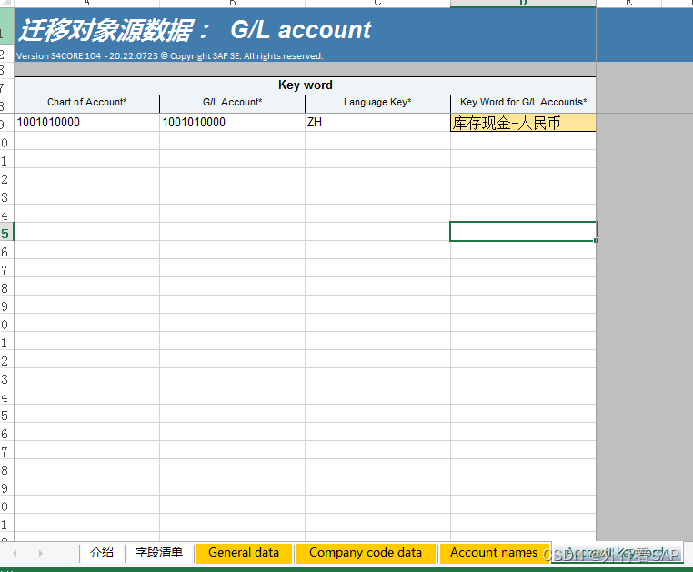Click the Version S4CORE 104 copyright line

[x=170, y=56]
